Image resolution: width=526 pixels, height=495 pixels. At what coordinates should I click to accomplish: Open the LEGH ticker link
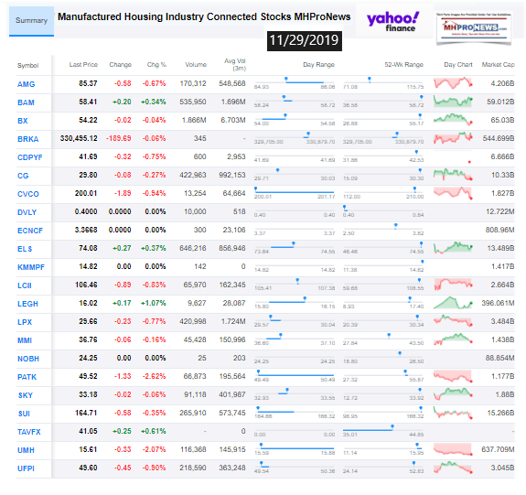[x=27, y=304]
